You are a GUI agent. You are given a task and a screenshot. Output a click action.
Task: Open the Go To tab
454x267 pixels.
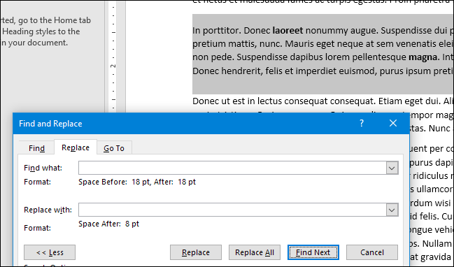pyautogui.click(x=114, y=148)
